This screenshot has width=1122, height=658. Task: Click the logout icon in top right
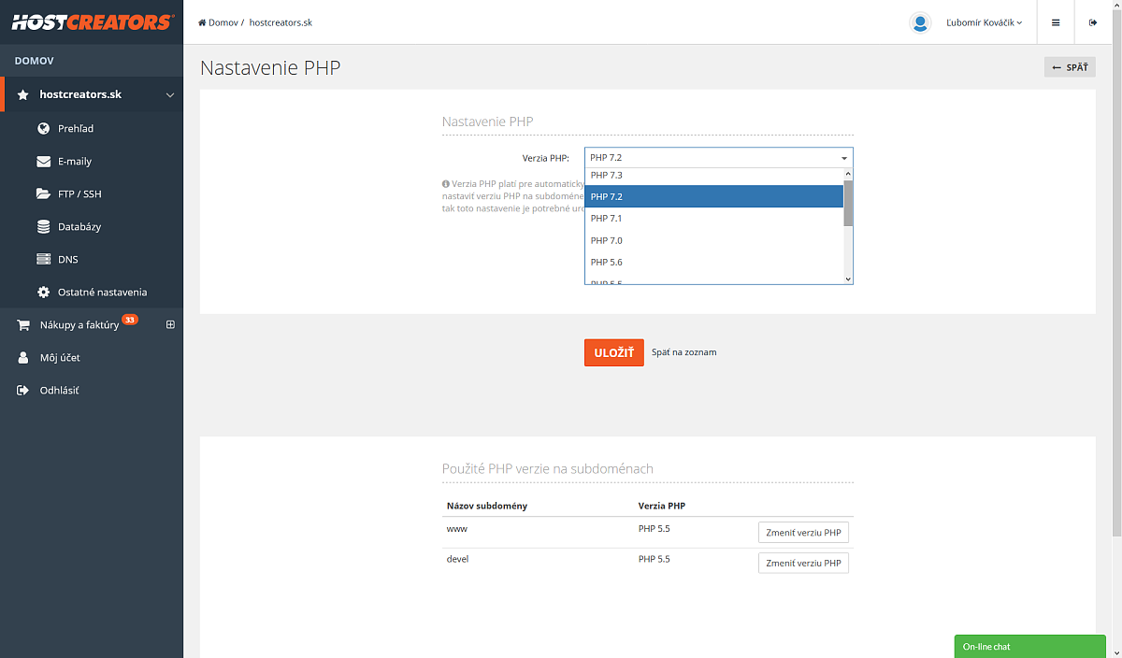click(x=1093, y=22)
